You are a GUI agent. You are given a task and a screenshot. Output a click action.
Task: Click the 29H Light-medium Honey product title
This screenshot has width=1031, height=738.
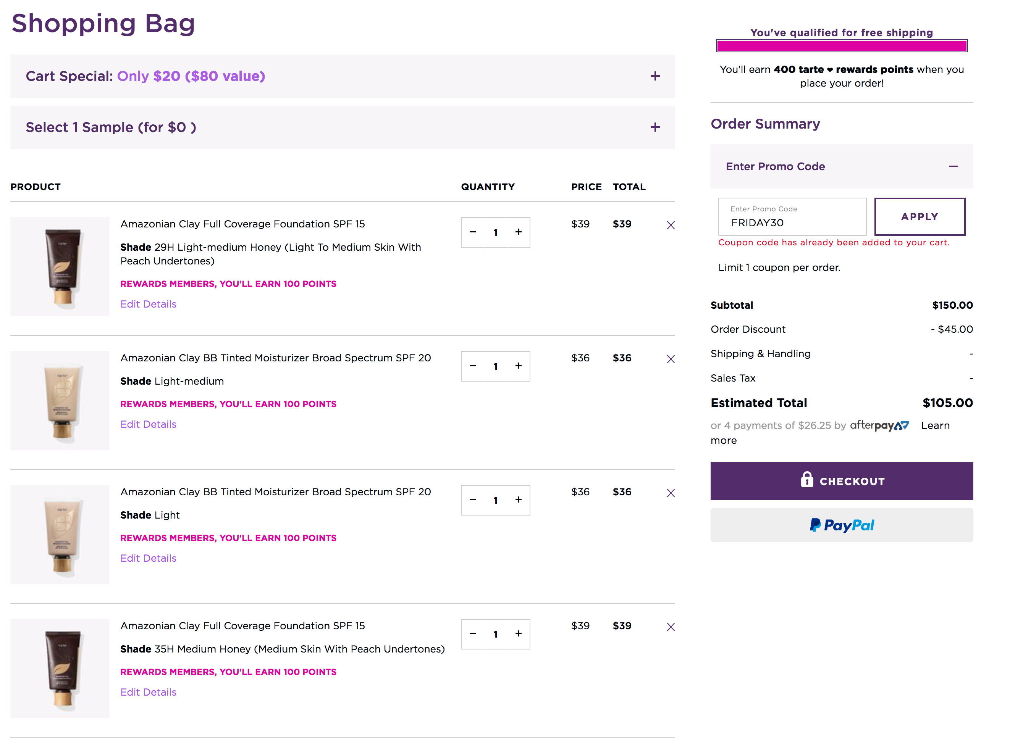243,224
